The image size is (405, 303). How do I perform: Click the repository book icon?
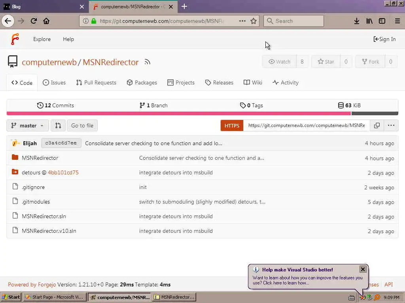(12, 62)
